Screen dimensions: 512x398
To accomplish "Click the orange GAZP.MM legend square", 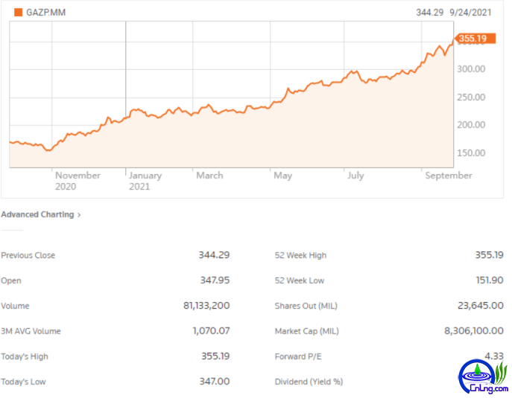I will point(19,13).
